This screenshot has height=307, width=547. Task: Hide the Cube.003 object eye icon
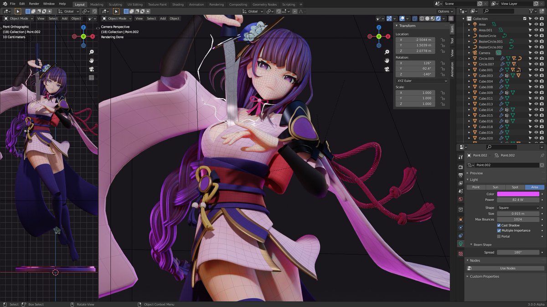pos(536,76)
